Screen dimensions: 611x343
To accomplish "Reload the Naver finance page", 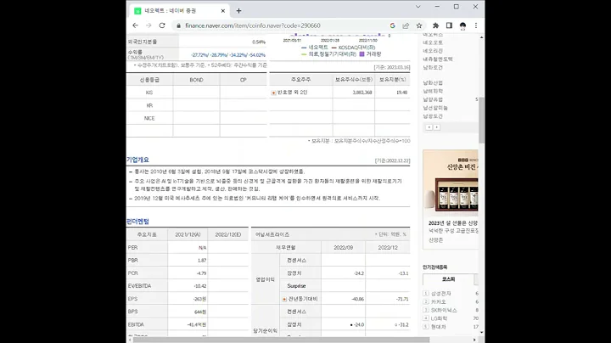I will 162,25.
